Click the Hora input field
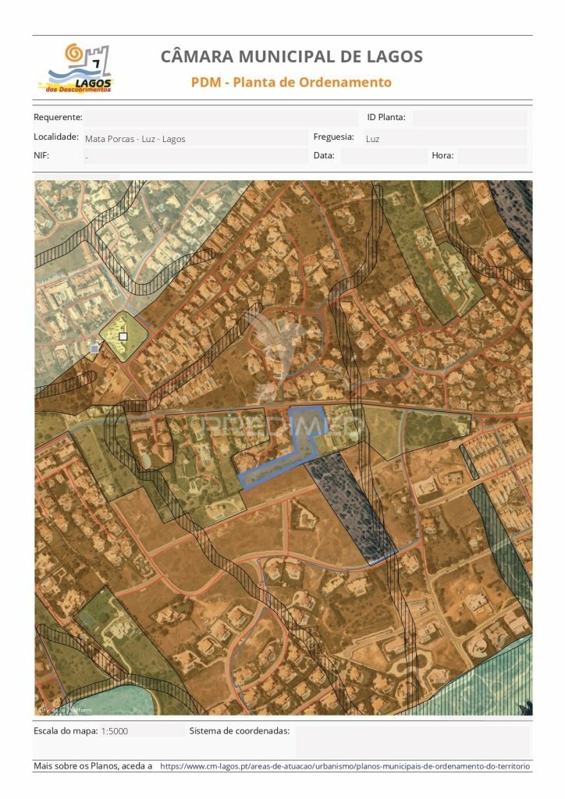This screenshot has height=799, width=565. [x=492, y=156]
